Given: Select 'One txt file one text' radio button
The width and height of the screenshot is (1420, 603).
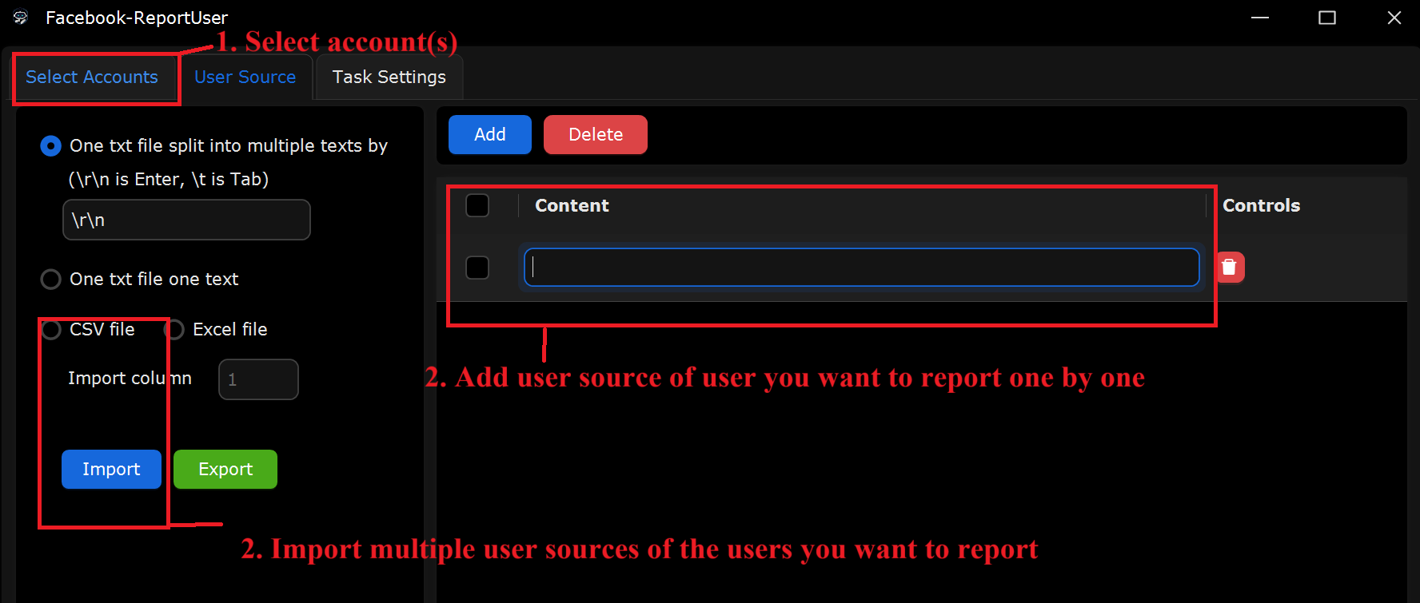Looking at the screenshot, I should click(50, 279).
